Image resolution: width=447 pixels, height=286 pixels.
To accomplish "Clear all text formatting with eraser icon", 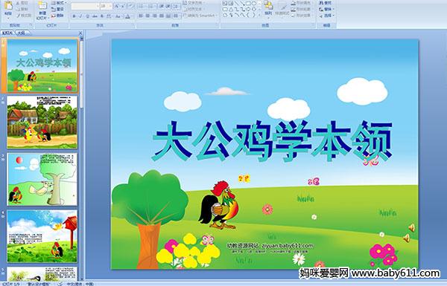I will point(131,6).
